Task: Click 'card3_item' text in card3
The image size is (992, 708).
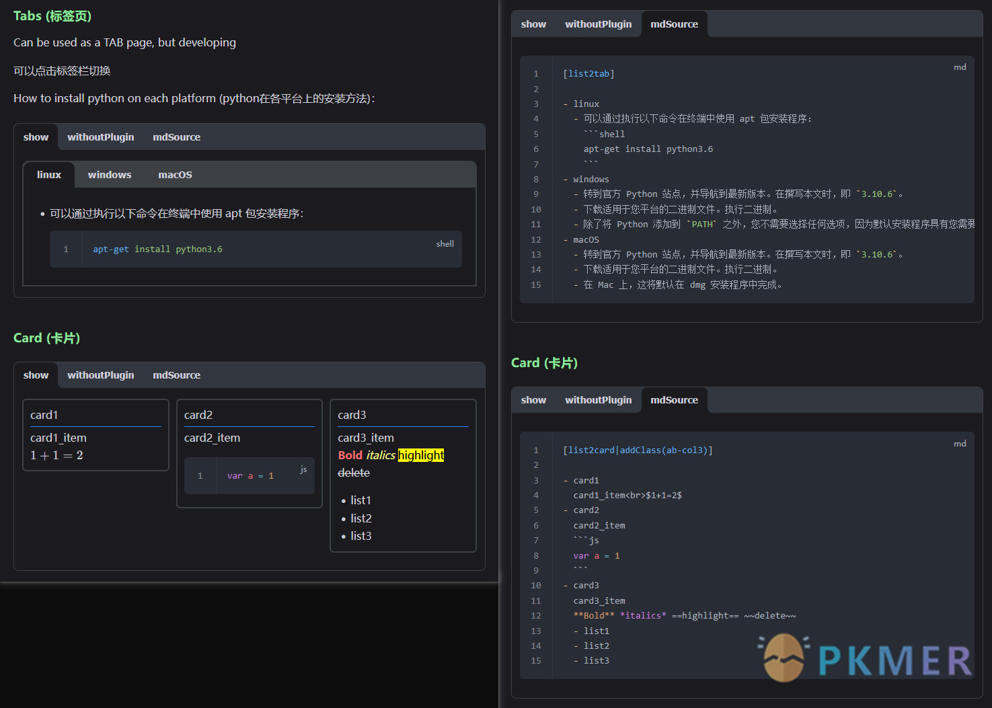Action: tap(366, 438)
